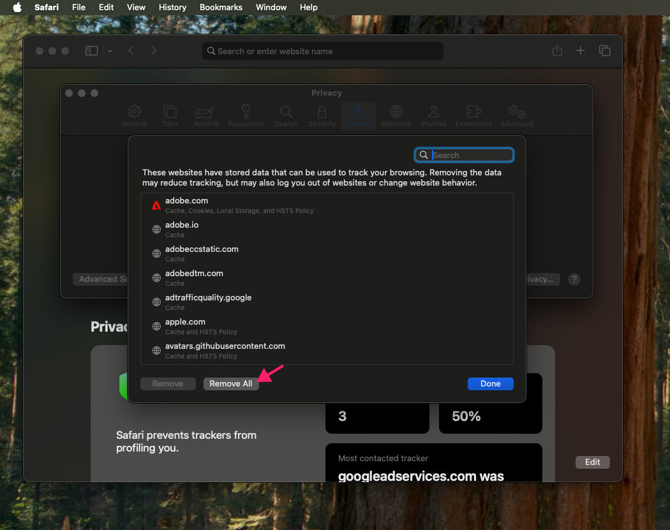Select the avatars.githubusercontent.com row

point(327,351)
